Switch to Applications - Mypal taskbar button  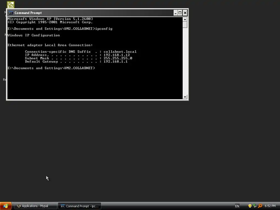coord(36,206)
